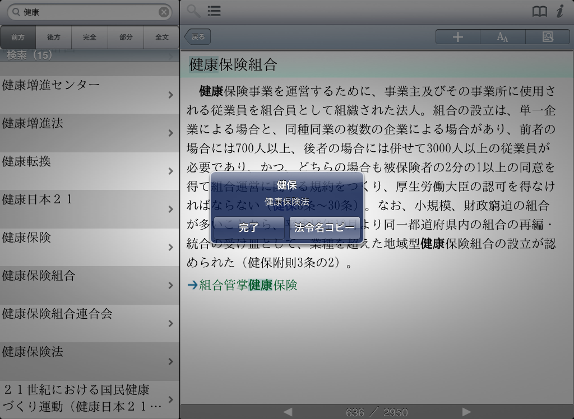Open the 健康保険法 list entry chevron
Viewport: 574px width, 419px height.
click(170, 361)
